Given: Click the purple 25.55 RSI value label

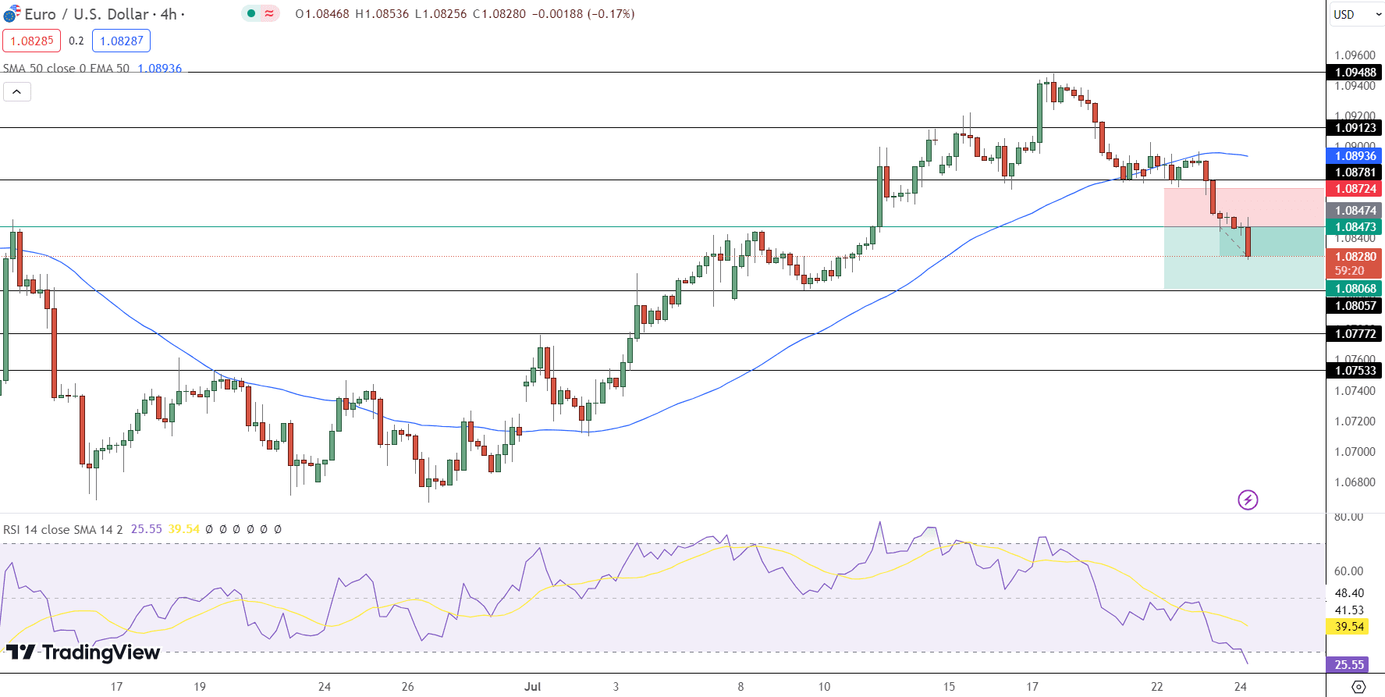Looking at the screenshot, I should (x=1348, y=665).
